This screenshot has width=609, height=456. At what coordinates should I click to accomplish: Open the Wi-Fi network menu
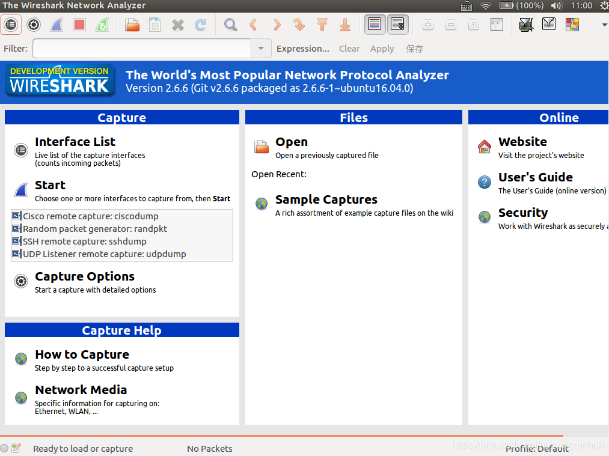pos(486,5)
